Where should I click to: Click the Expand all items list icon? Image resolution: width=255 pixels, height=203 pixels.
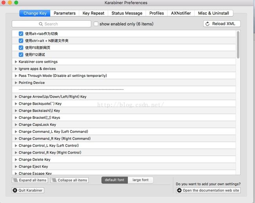15,180
